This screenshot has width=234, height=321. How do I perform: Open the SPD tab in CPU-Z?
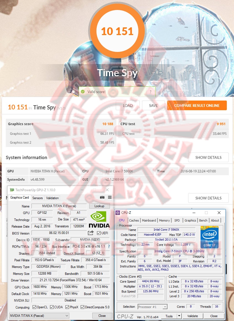177,220
